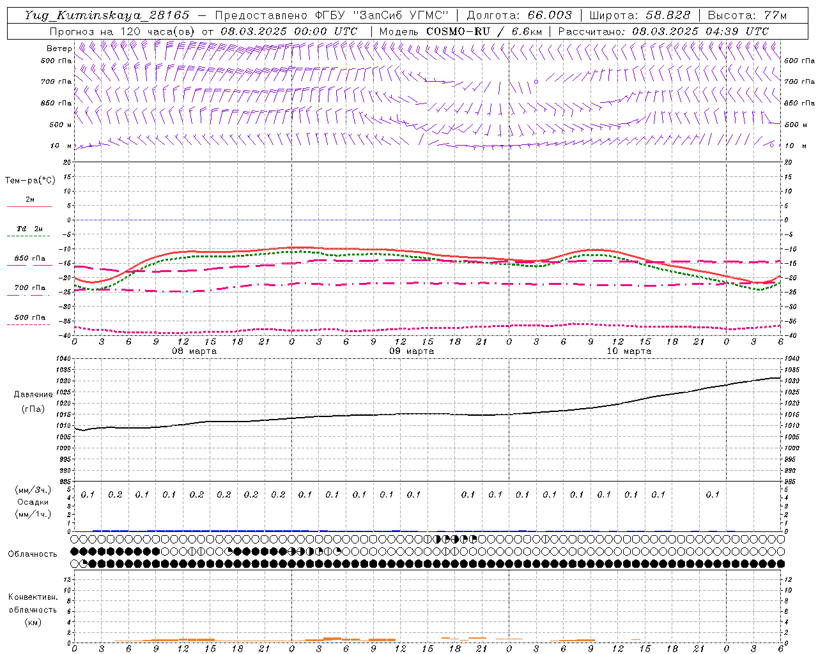This screenshot has width=818, height=654.
Task: Click the (мм/3ч.) precipitation unit label
Action: 33,490
